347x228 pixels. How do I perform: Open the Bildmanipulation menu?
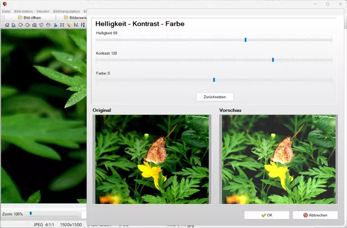tap(66, 11)
